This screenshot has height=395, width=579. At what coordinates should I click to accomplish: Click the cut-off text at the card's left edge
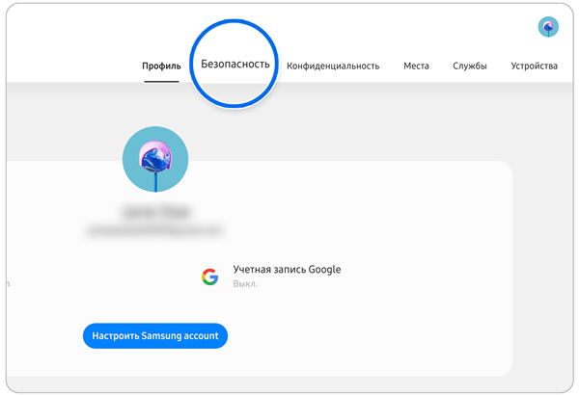click(8, 284)
